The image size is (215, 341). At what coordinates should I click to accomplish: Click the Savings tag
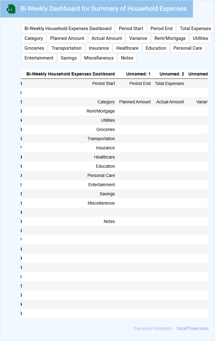pos(69,58)
